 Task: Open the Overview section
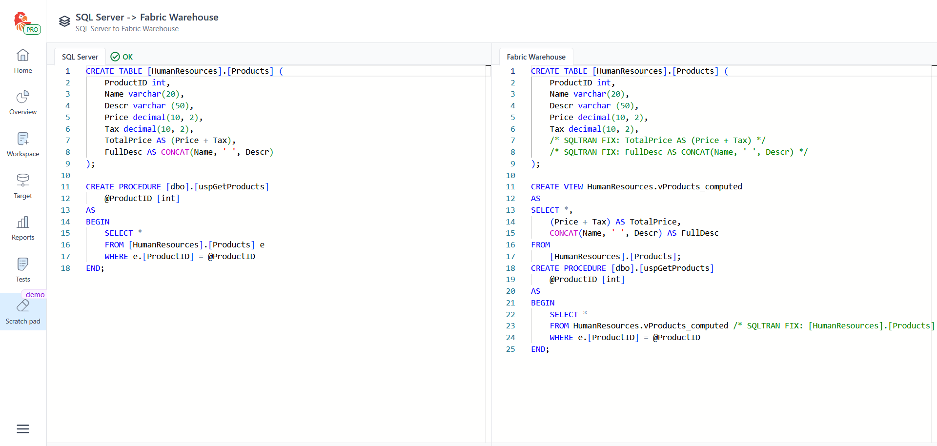(23, 102)
